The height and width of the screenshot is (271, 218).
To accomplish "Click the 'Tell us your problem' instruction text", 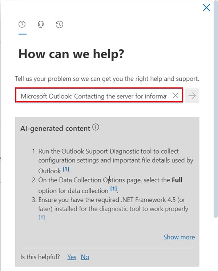I will [x=107, y=79].
